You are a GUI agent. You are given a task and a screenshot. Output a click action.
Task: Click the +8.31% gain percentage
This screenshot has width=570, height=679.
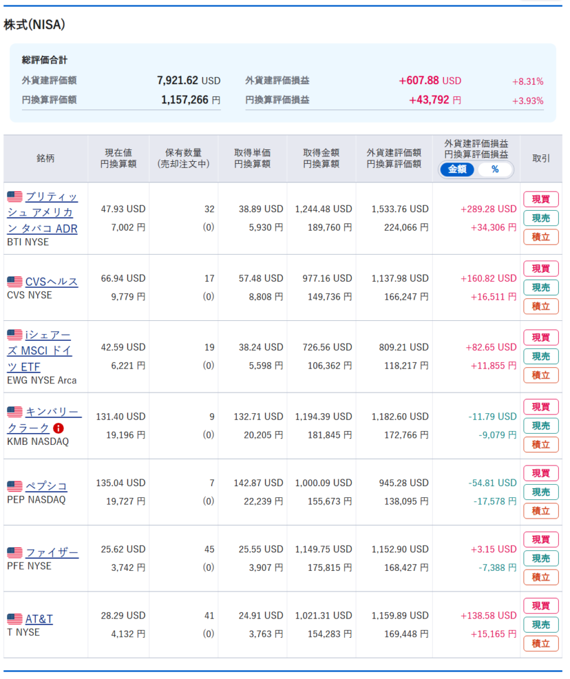(x=528, y=82)
